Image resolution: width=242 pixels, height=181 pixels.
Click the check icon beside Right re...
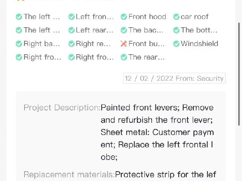71,44
